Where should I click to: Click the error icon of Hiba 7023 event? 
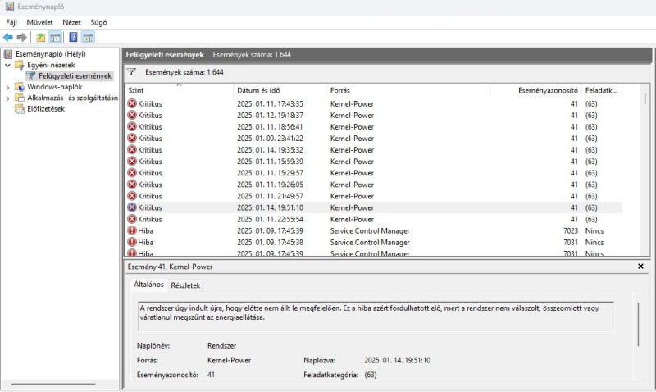[132, 230]
